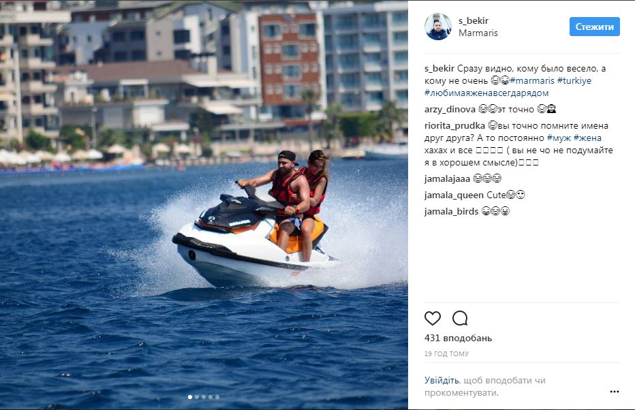Open the three-dots more options menu
The height and width of the screenshot is (410, 635).
point(615,392)
